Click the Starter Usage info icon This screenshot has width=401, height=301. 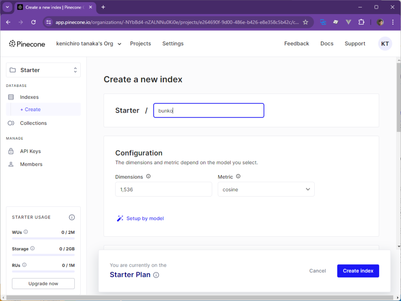(72, 217)
